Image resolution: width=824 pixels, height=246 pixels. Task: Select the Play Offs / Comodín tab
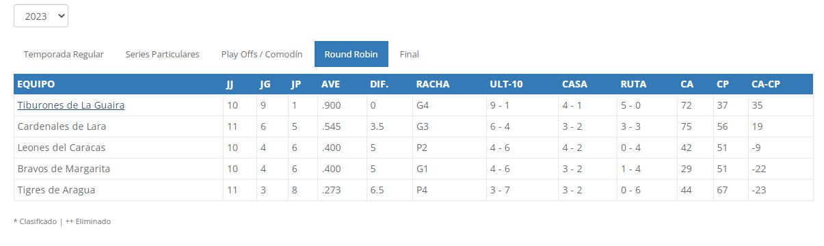click(262, 54)
